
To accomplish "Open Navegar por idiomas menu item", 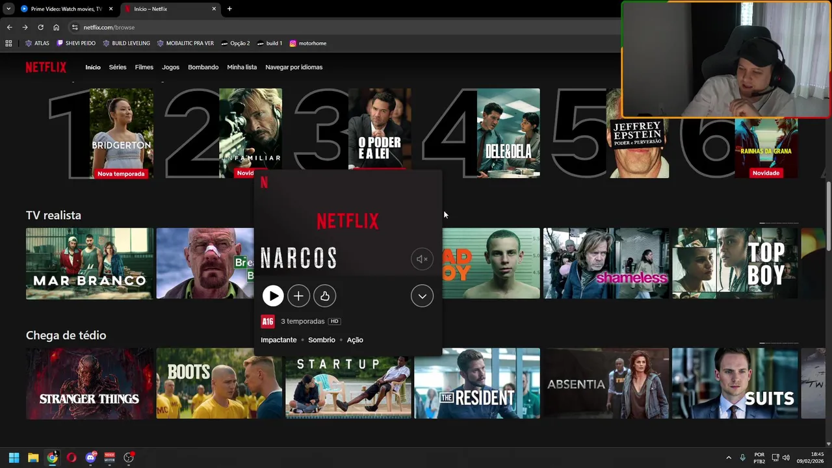I will click(x=294, y=67).
